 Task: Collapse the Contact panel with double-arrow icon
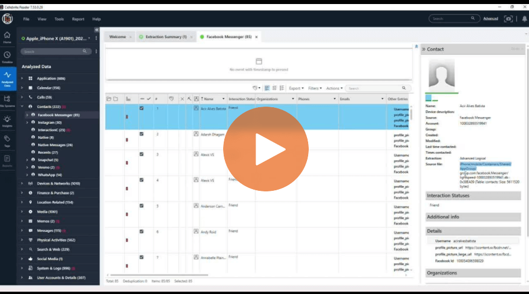(424, 49)
